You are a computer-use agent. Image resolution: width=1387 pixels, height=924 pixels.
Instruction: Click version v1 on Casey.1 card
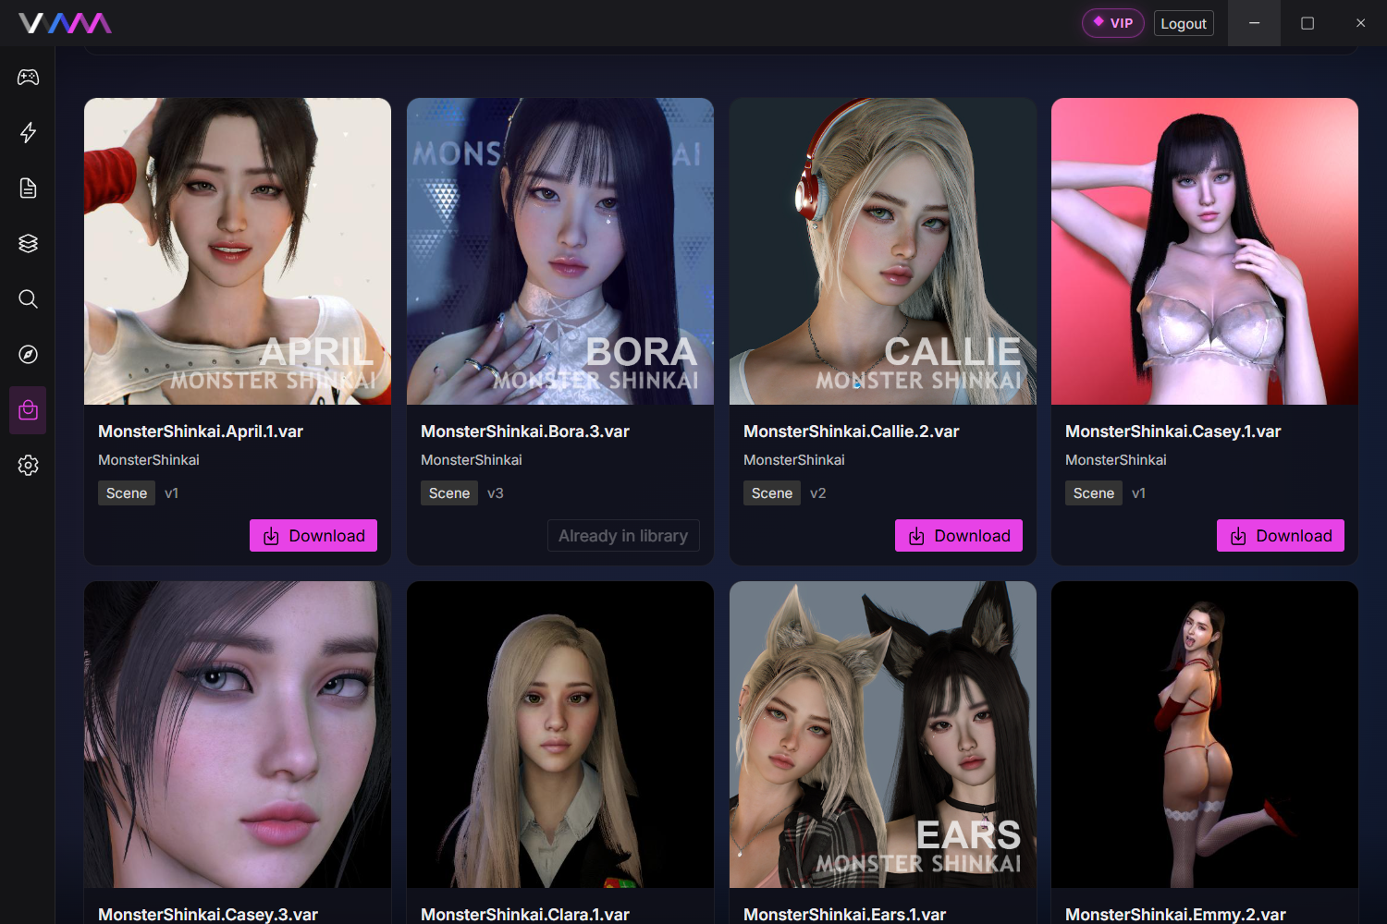point(1139,493)
